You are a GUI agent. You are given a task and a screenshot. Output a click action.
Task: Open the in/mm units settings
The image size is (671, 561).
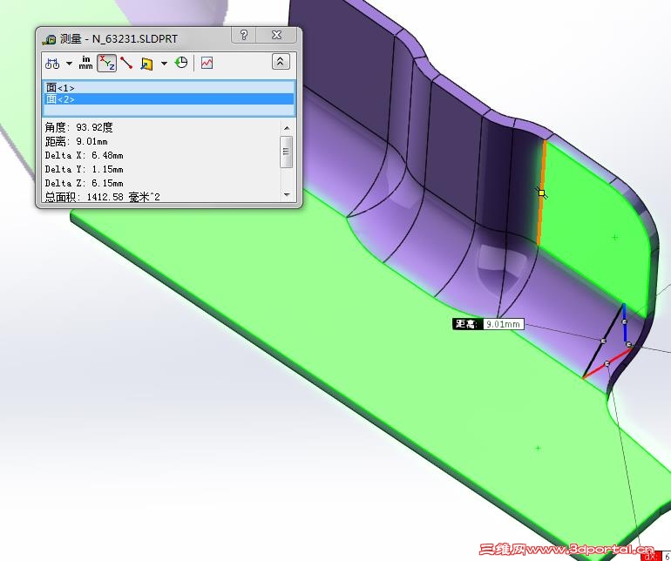click(x=85, y=63)
